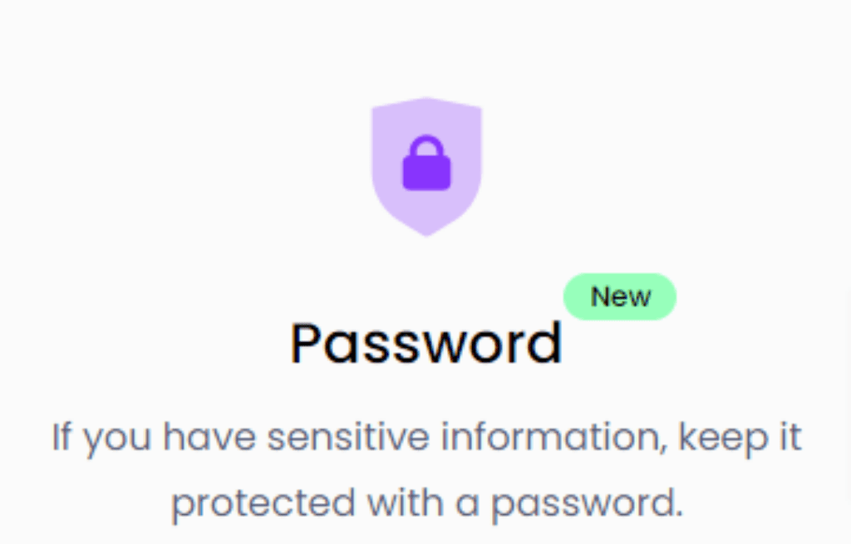Select the padlock icon inside the shield
This screenshot has width=851, height=544.
tap(426, 164)
